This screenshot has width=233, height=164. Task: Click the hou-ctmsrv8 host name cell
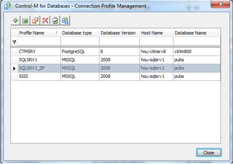[157, 52]
